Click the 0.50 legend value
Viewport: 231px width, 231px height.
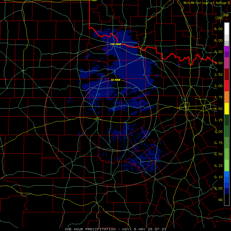pyautogui.click(x=218, y=154)
